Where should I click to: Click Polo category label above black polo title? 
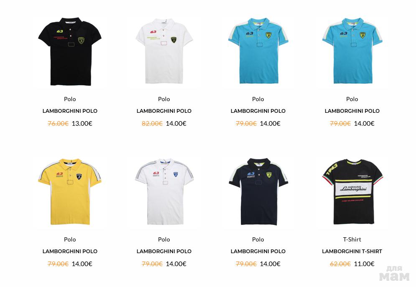point(70,99)
